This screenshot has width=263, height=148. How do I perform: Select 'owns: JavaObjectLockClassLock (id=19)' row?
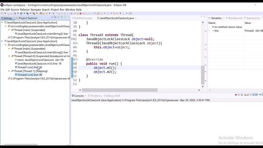39,60
